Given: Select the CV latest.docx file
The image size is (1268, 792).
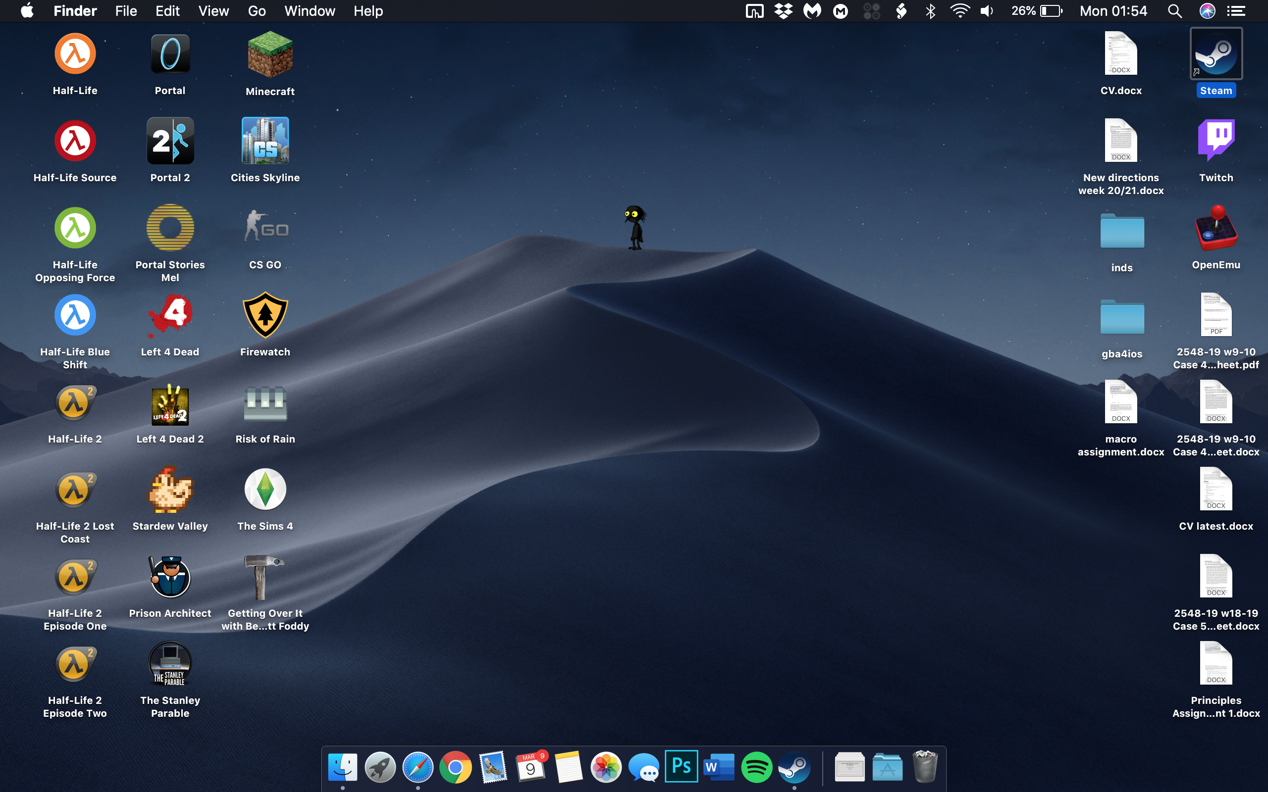Looking at the screenshot, I should click(x=1215, y=490).
